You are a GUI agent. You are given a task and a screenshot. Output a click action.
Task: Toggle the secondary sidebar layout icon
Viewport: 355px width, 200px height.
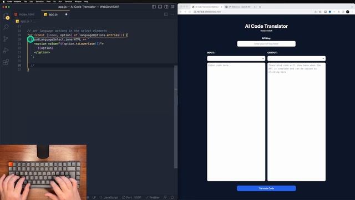[166, 7]
